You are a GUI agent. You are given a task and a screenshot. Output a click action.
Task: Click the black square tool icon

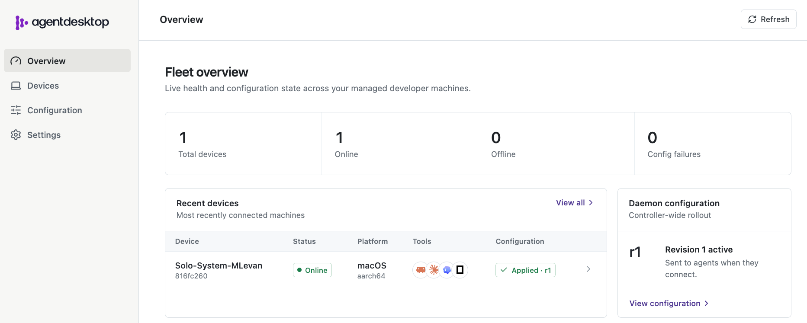tap(460, 270)
